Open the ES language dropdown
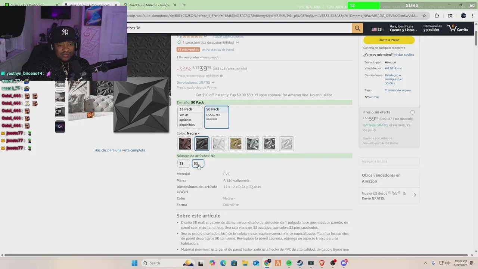This screenshot has width=478, height=269. [378, 29]
